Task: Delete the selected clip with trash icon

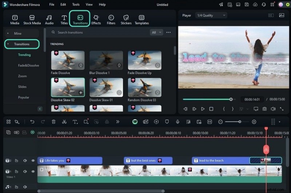Action: (x=53, y=122)
